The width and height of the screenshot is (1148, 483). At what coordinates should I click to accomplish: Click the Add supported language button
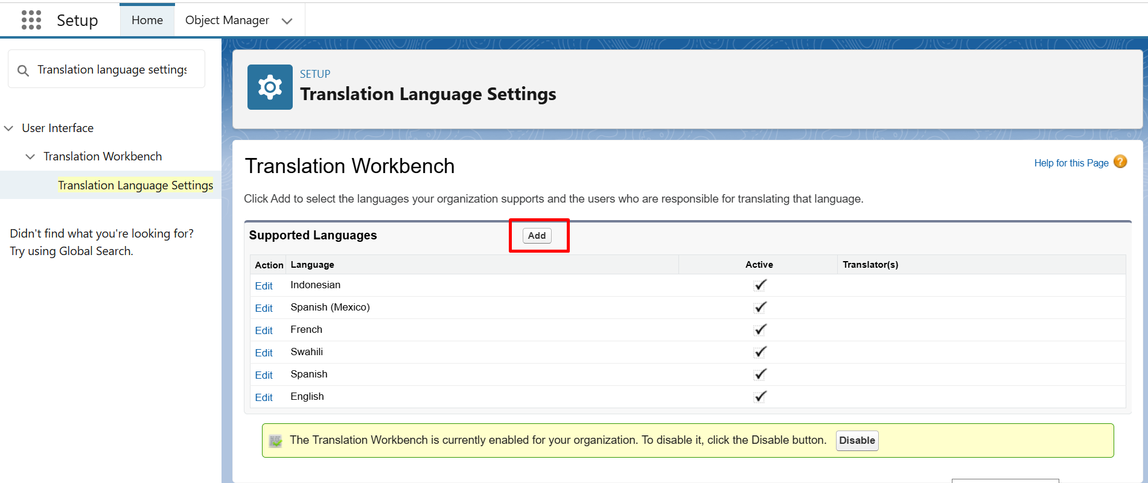[x=537, y=236]
